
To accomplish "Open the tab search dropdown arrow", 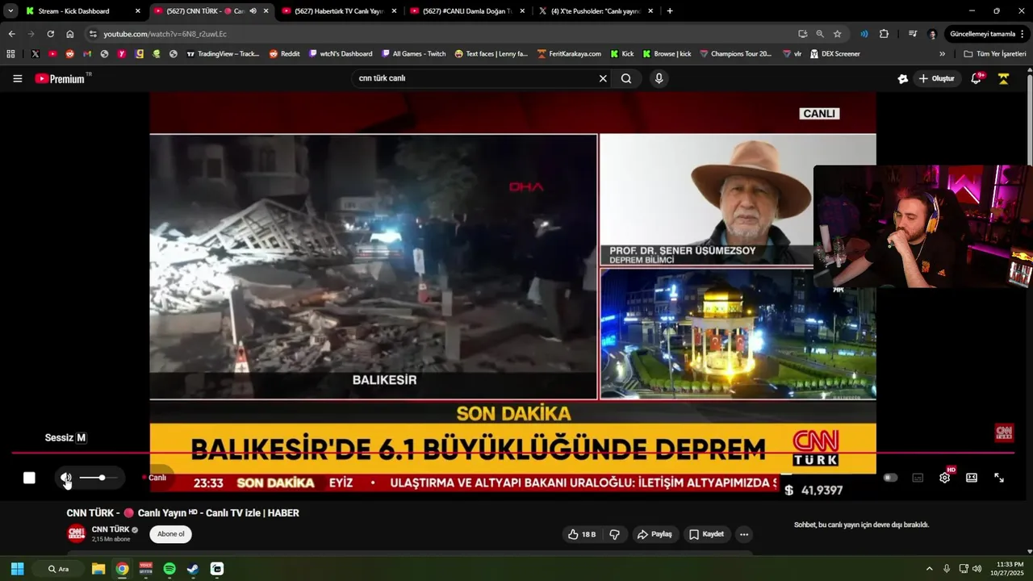I will 10,11.
